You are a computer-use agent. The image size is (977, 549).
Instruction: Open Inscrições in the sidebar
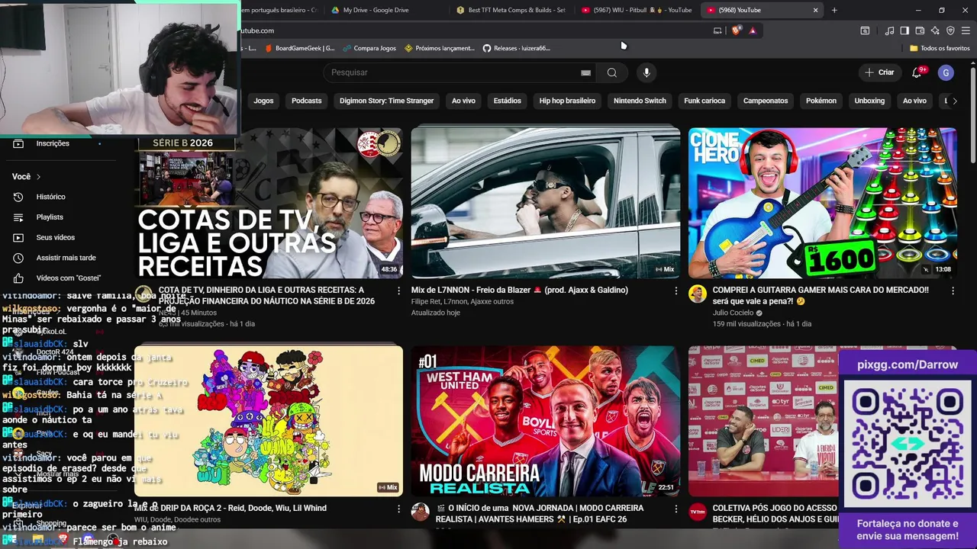click(x=53, y=143)
